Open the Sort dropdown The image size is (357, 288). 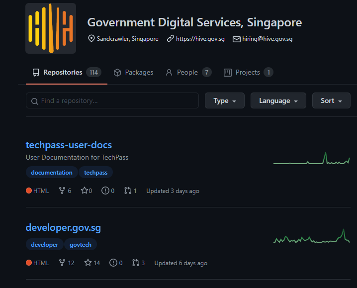pos(331,100)
